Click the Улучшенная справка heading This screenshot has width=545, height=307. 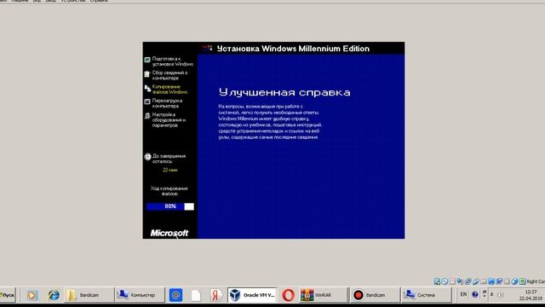click(284, 92)
